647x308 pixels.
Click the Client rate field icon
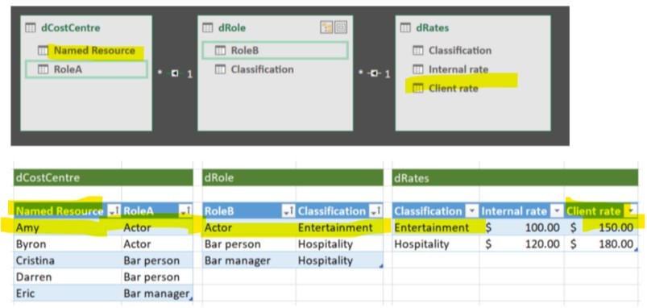418,89
